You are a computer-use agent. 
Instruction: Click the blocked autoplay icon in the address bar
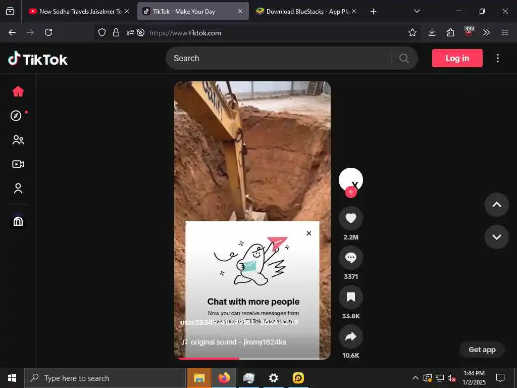(x=140, y=32)
